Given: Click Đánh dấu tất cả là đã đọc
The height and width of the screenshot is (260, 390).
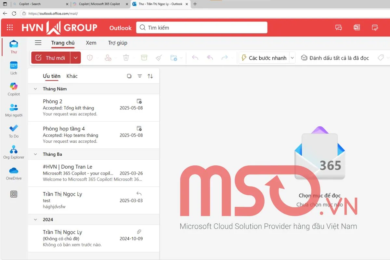Looking at the screenshot, I should [335, 58].
